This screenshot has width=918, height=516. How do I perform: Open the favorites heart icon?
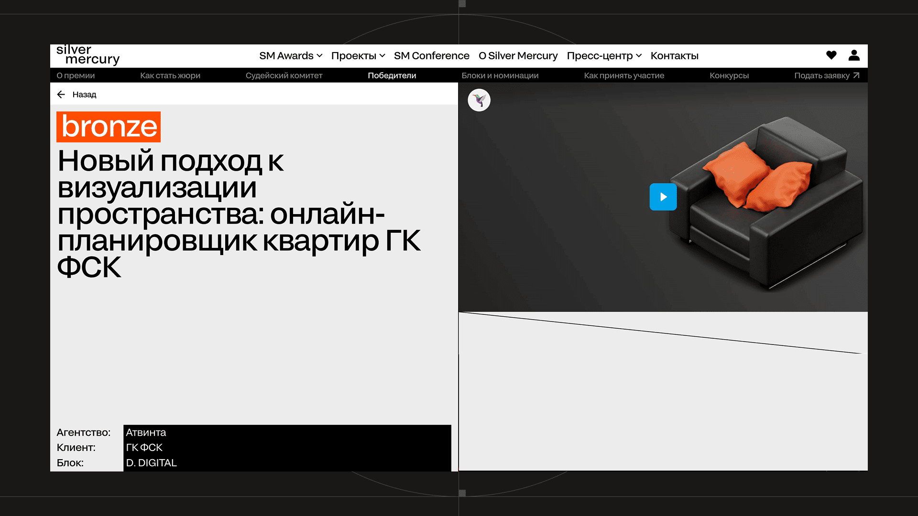(831, 55)
